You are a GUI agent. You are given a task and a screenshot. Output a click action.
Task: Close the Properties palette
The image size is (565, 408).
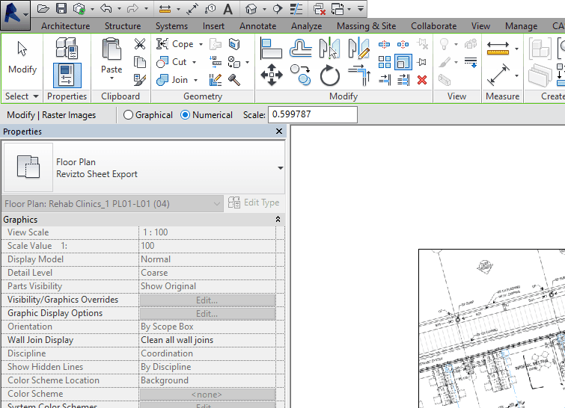279,132
